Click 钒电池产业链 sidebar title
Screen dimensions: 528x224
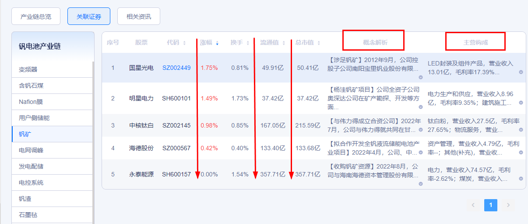click(40, 46)
